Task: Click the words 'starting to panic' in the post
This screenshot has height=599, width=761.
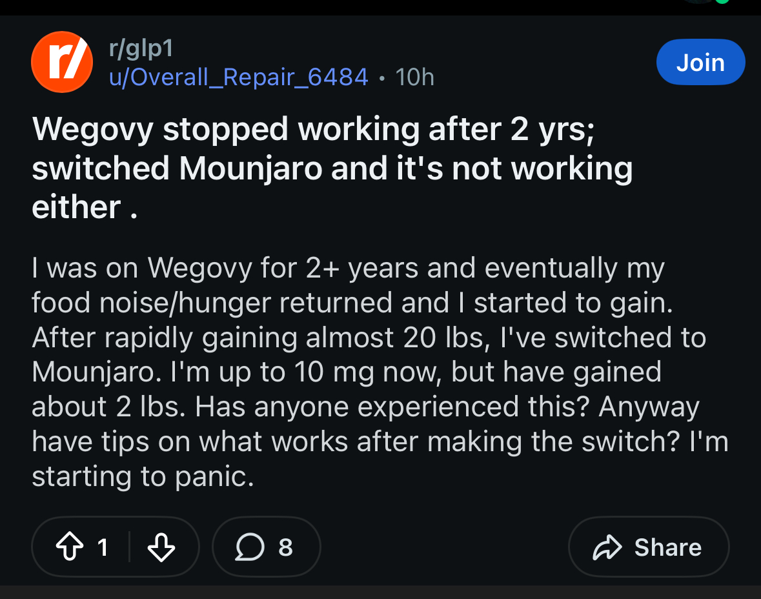Action: pyautogui.click(x=143, y=476)
